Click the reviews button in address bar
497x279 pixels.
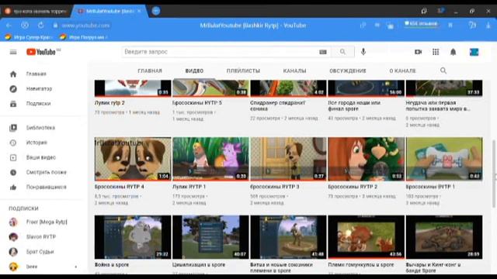click(421, 24)
